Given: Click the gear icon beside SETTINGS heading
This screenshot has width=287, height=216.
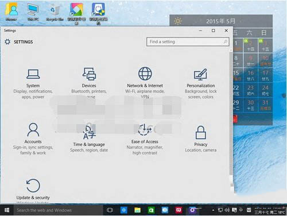Looking at the screenshot, I should pos(7,42).
